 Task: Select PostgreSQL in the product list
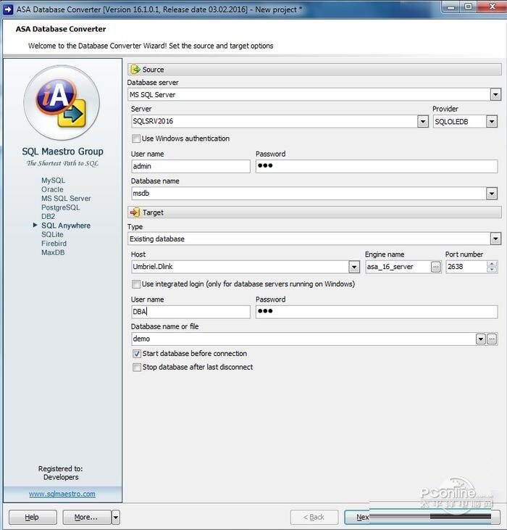60,207
